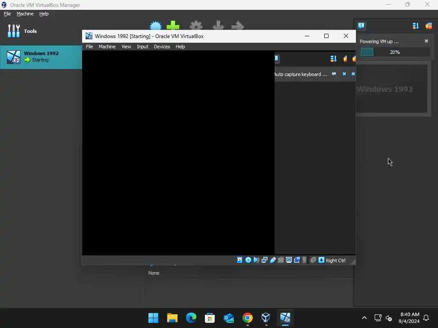Click the hard disk activity indicator in VM status bar
Viewport: 438px width, 328px height.
(x=240, y=260)
